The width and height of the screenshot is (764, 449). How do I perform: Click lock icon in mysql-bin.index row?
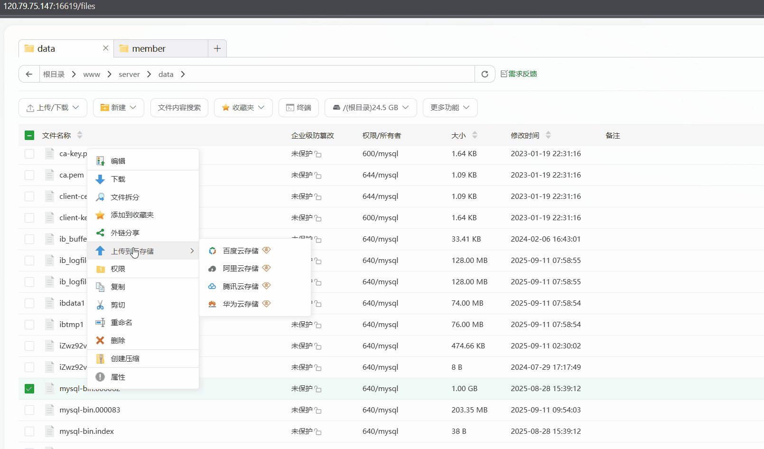click(318, 432)
